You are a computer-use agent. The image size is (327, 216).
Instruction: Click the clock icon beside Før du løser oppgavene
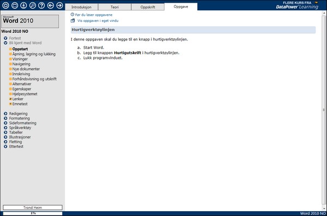click(72, 15)
